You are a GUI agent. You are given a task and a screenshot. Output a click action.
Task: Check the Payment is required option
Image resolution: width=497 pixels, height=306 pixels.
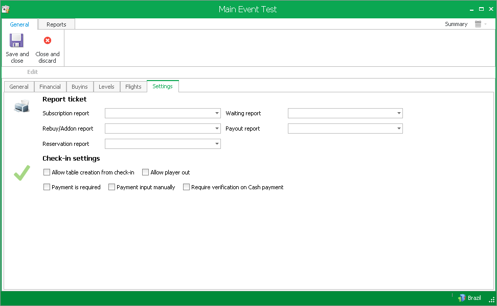(47, 187)
